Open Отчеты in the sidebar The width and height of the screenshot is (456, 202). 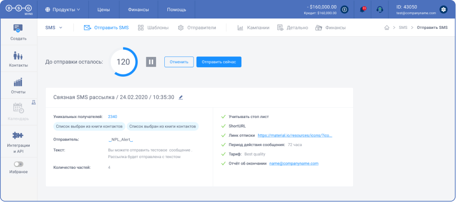(x=18, y=86)
